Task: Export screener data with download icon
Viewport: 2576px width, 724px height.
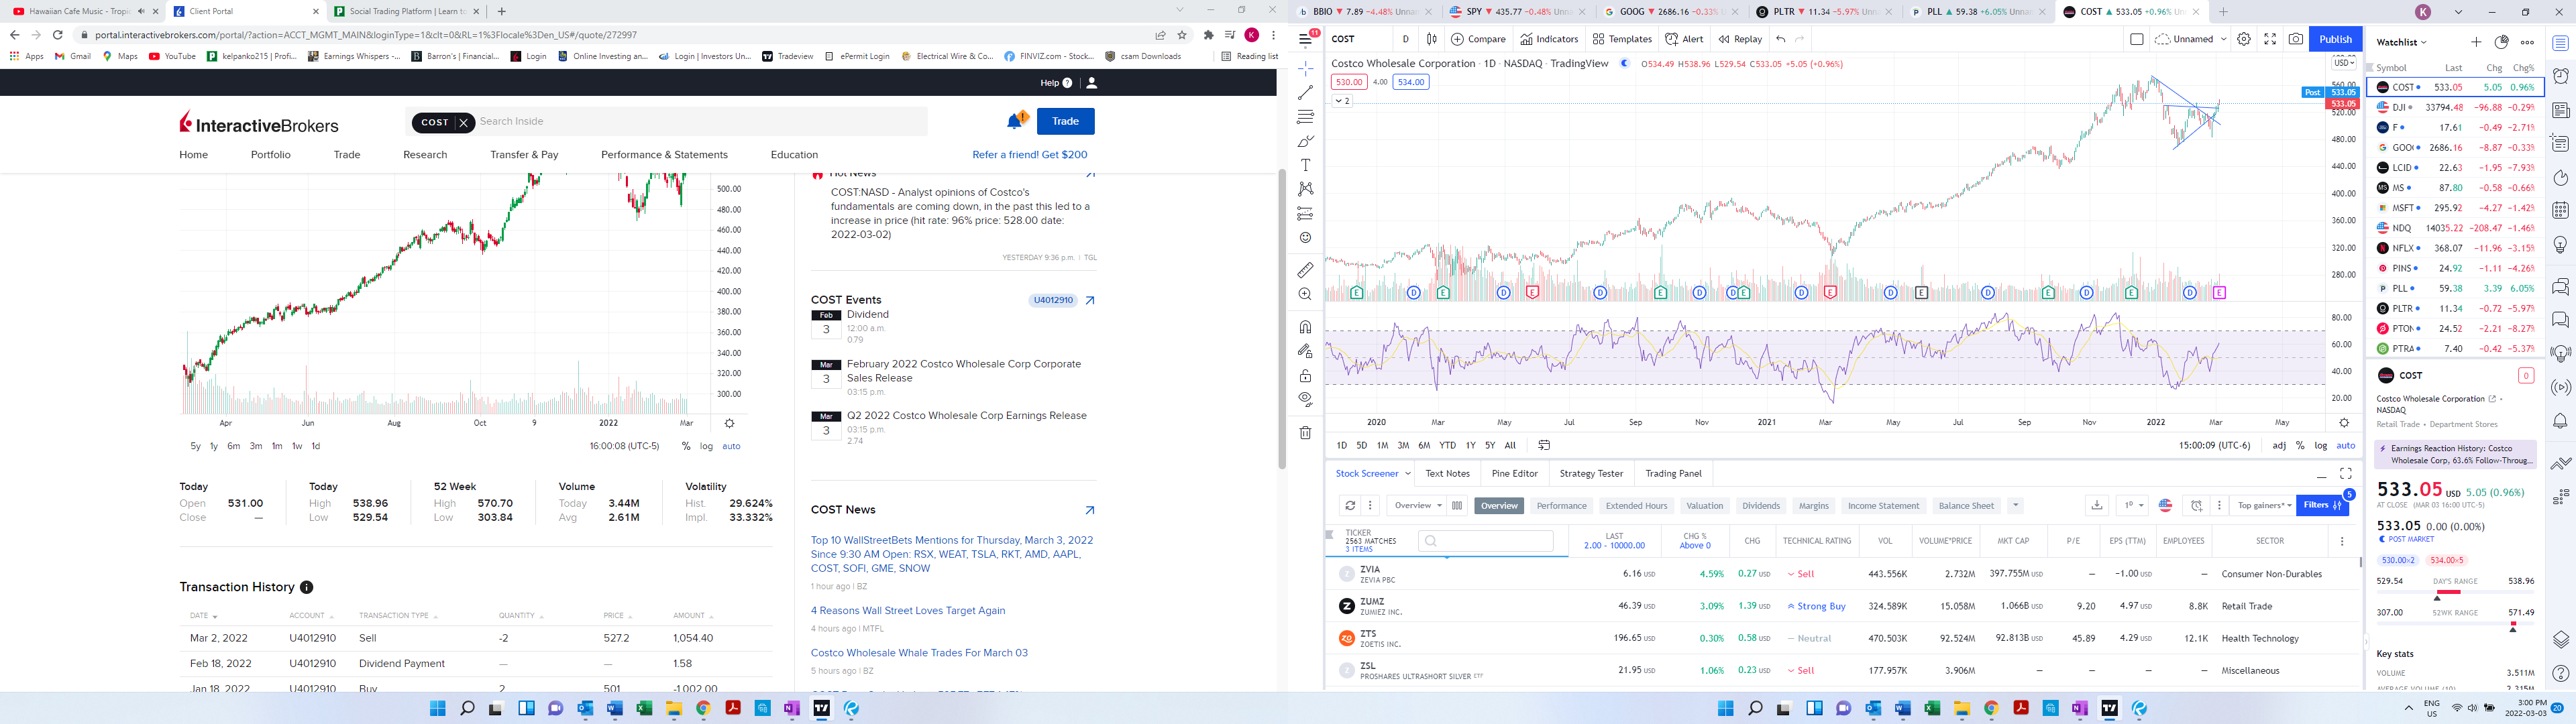Action: [x=2096, y=506]
